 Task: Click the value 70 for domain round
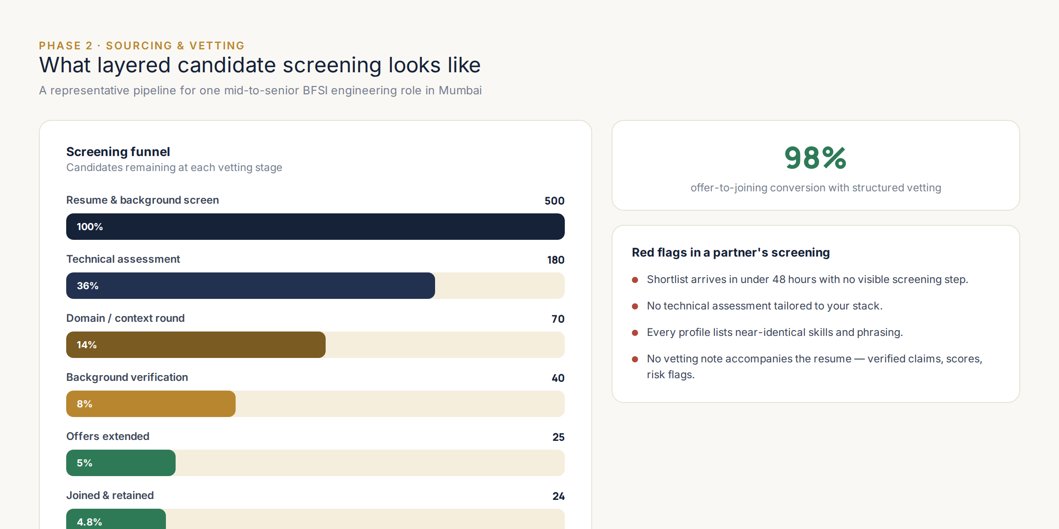(x=558, y=319)
